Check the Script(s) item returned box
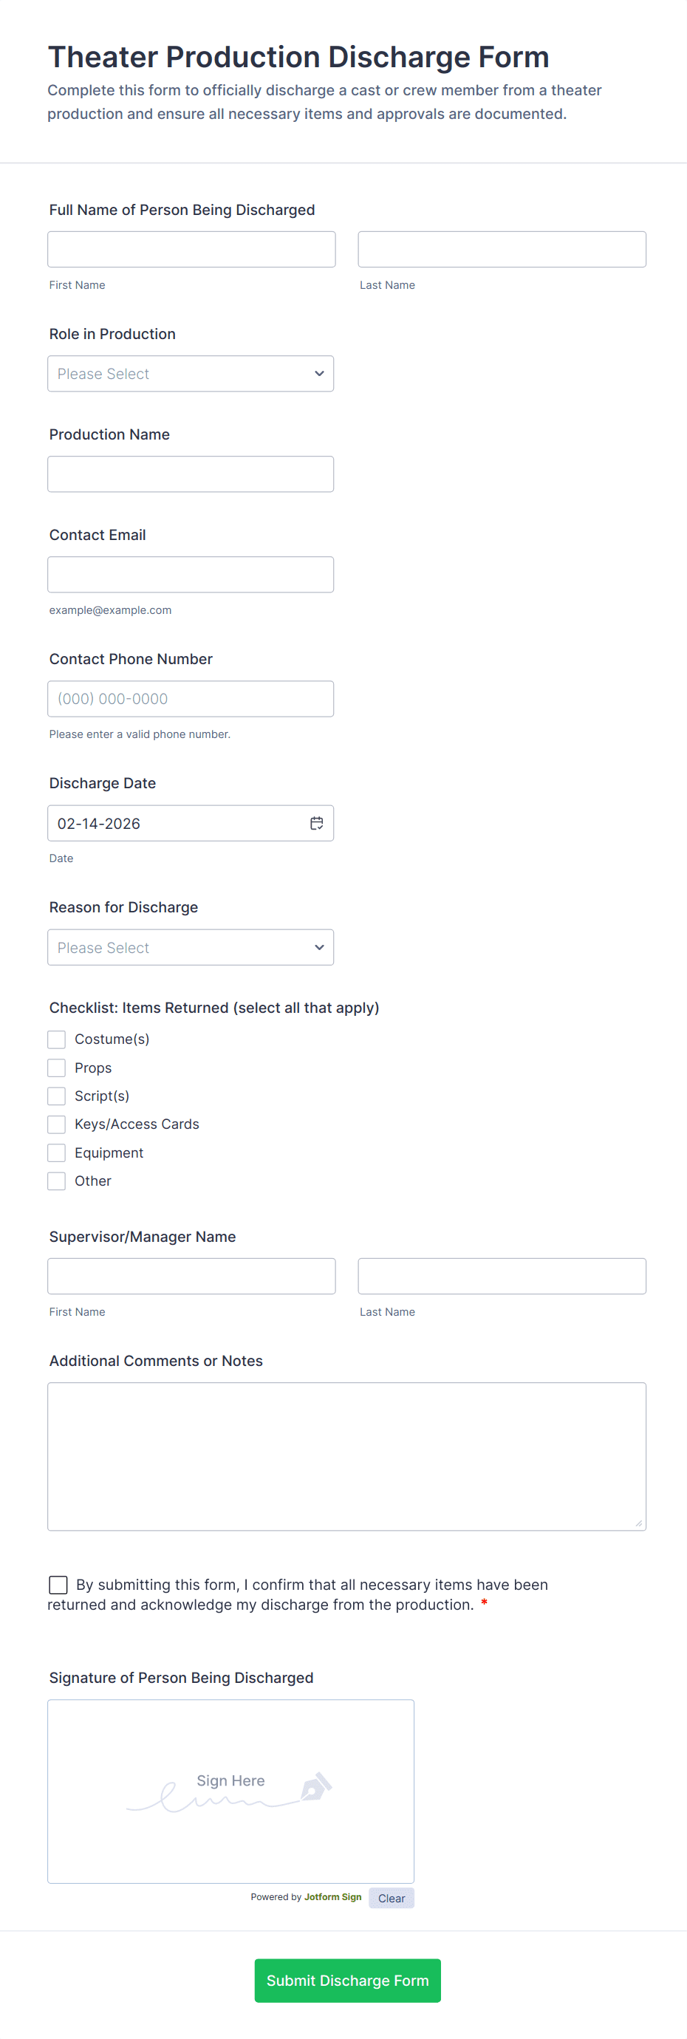This screenshot has height=2039, width=687. click(57, 1096)
